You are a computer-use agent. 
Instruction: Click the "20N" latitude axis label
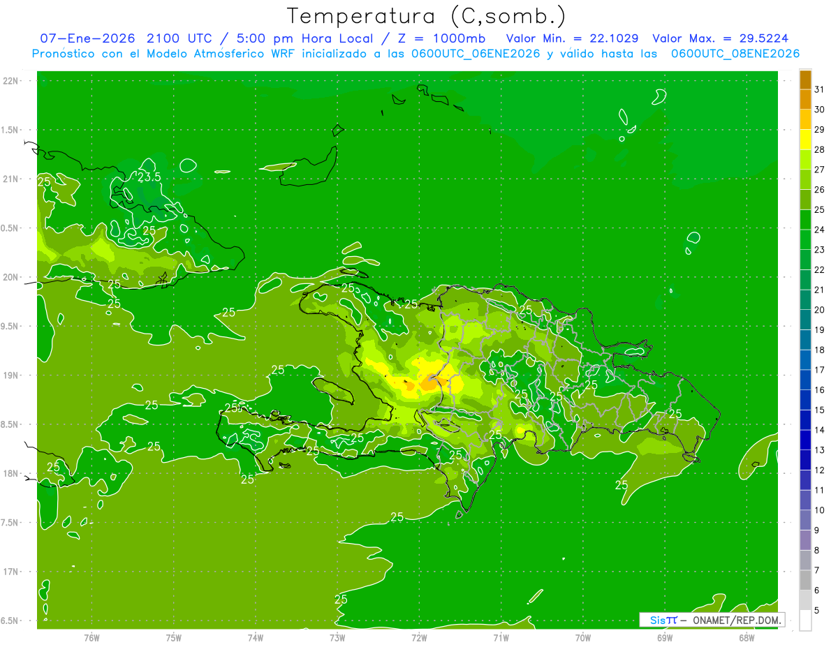point(11,277)
